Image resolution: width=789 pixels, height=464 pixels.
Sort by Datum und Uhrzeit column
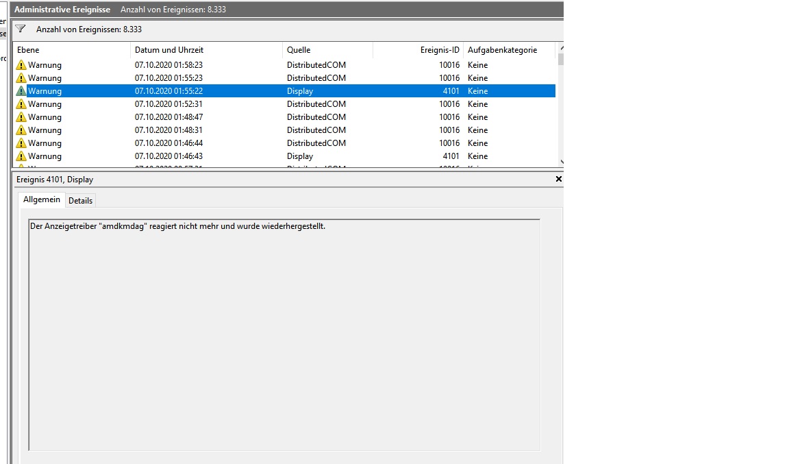206,50
